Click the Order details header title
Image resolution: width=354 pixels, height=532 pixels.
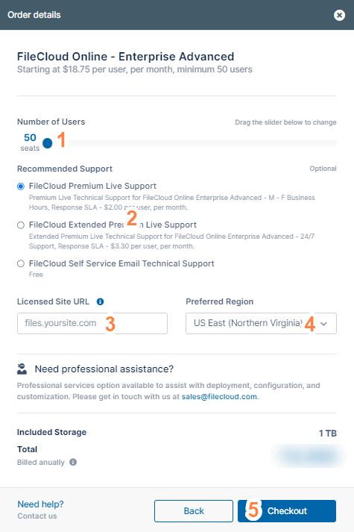[34, 15]
